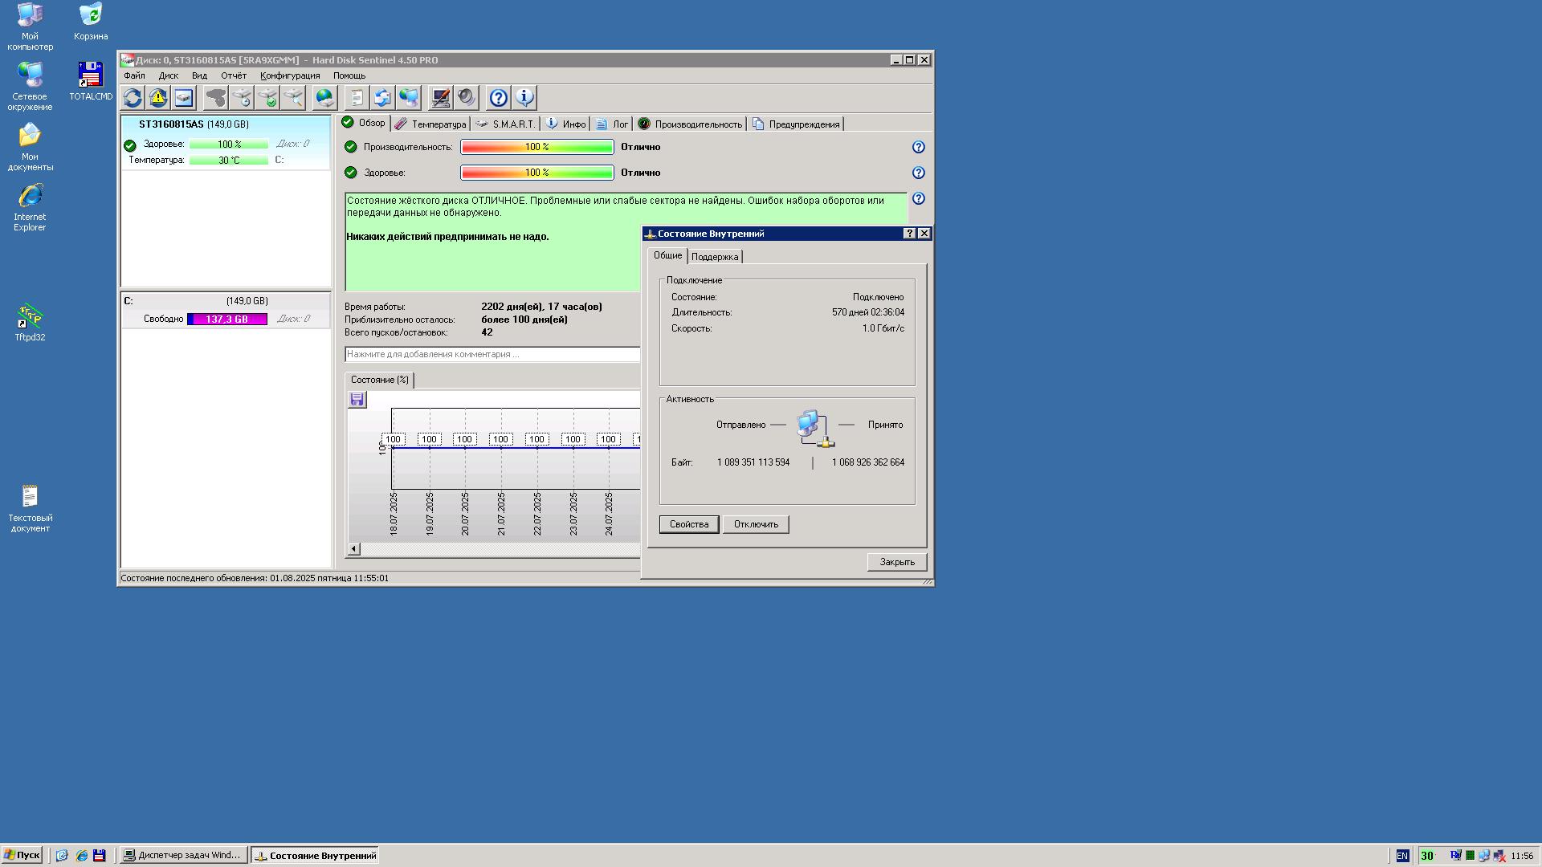Click the Свойства button

689,524
